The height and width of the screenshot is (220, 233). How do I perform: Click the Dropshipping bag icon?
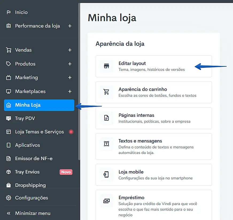click(x=9, y=185)
